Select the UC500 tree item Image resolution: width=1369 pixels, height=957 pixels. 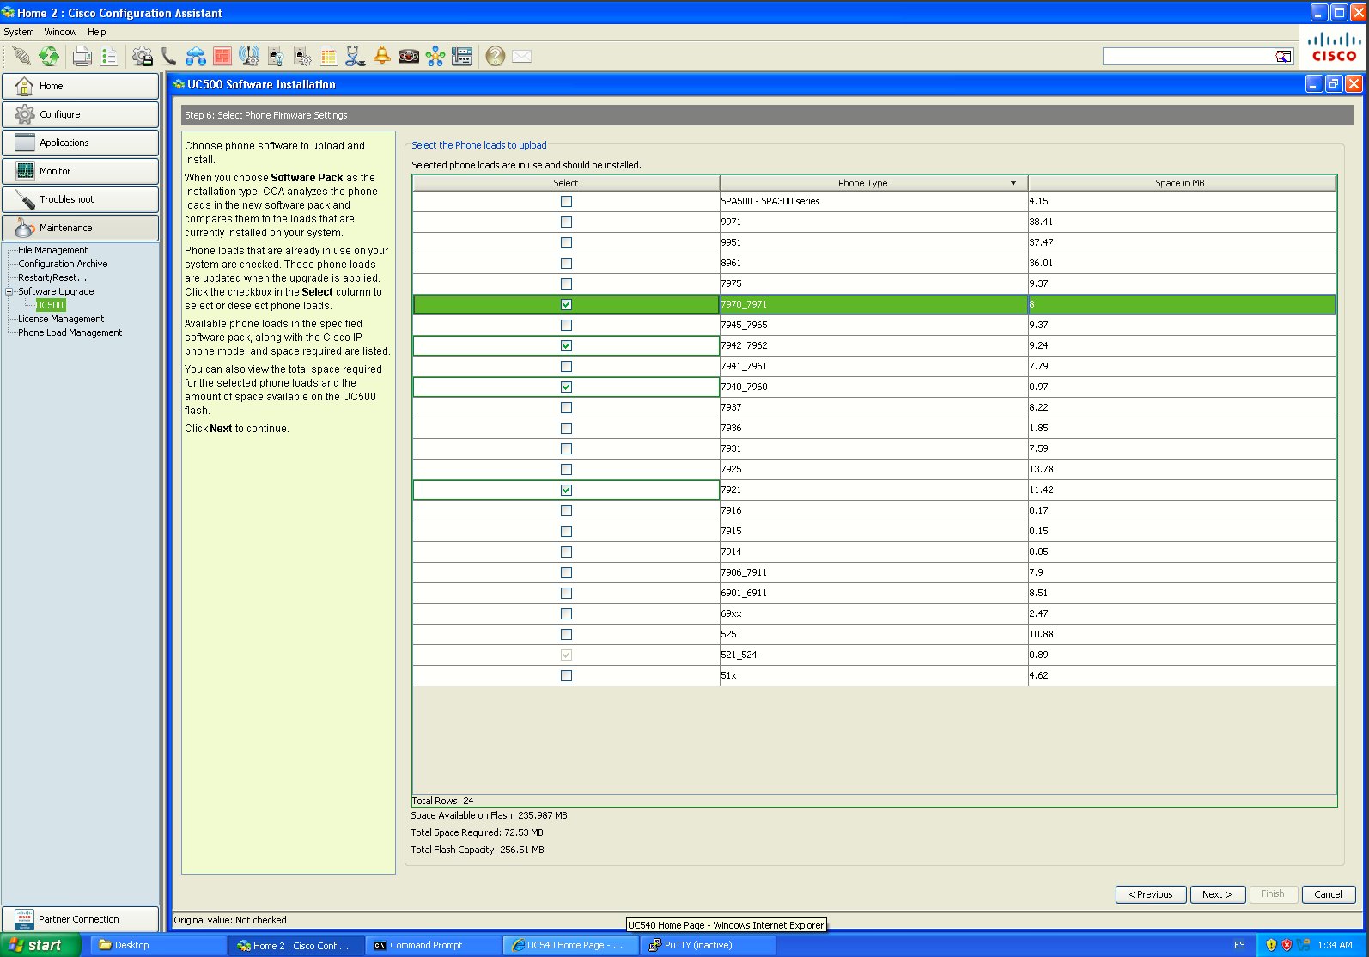pyautogui.click(x=50, y=305)
